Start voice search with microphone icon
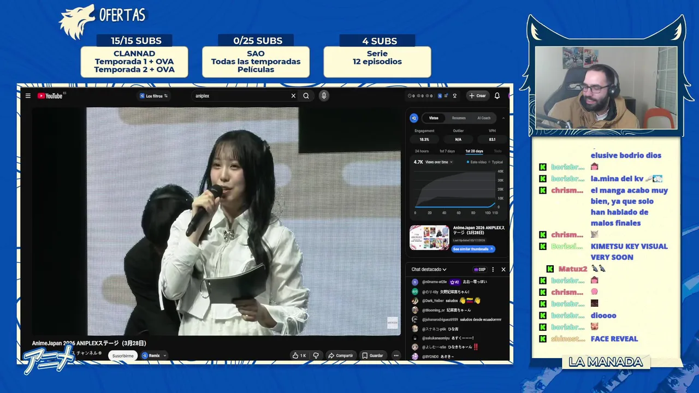699x393 pixels. [x=324, y=96]
